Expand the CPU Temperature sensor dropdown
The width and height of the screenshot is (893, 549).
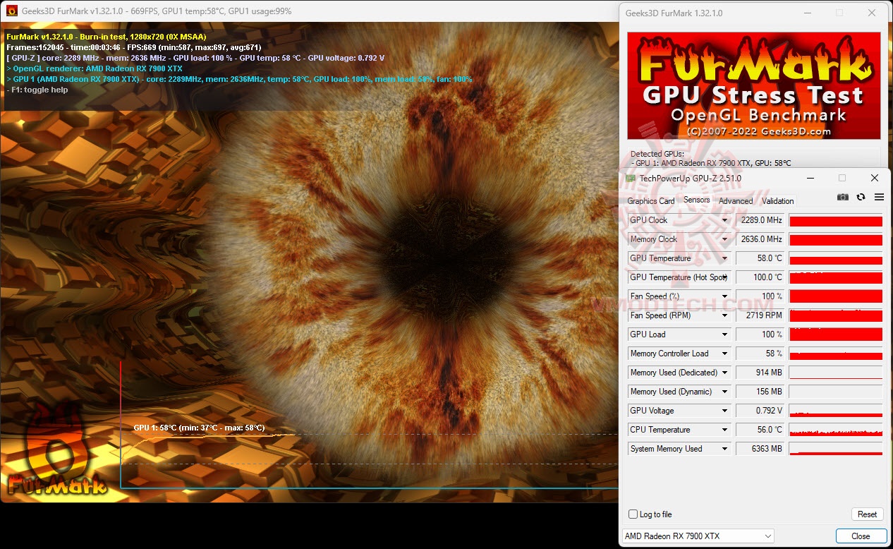point(724,430)
